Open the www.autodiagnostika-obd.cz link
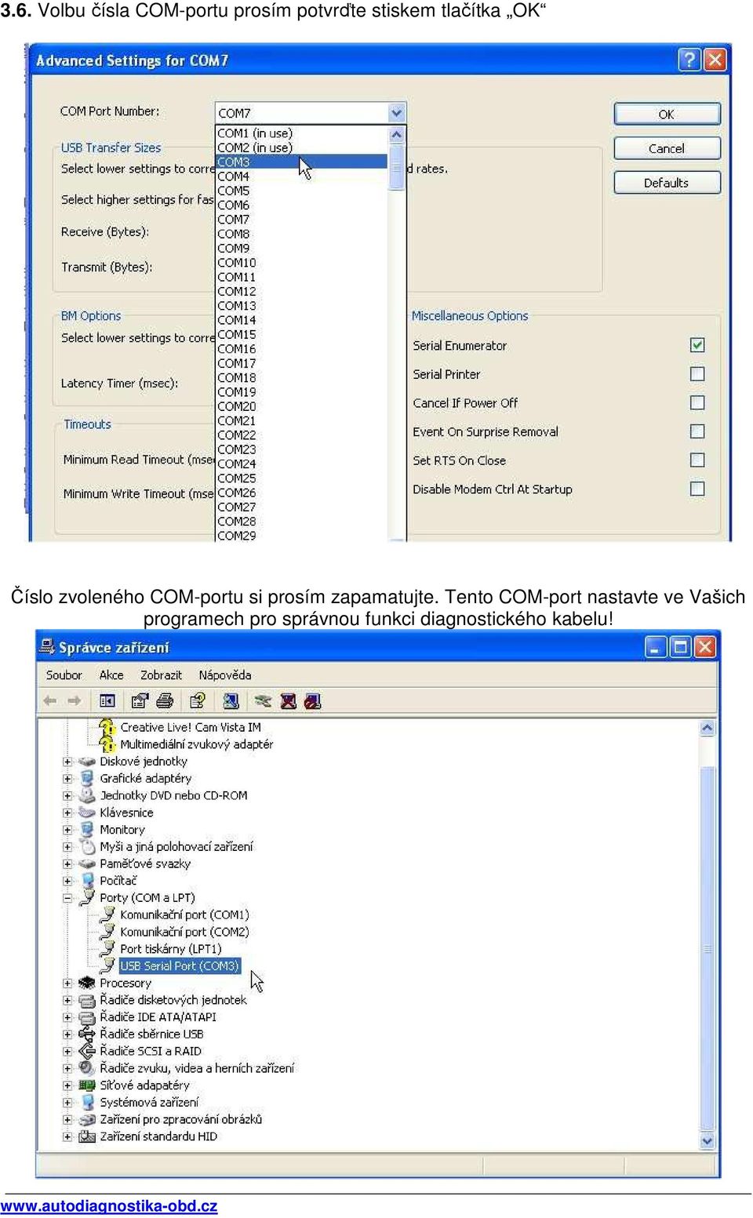Viewport: 753px width, 1218px height. coord(109,1205)
